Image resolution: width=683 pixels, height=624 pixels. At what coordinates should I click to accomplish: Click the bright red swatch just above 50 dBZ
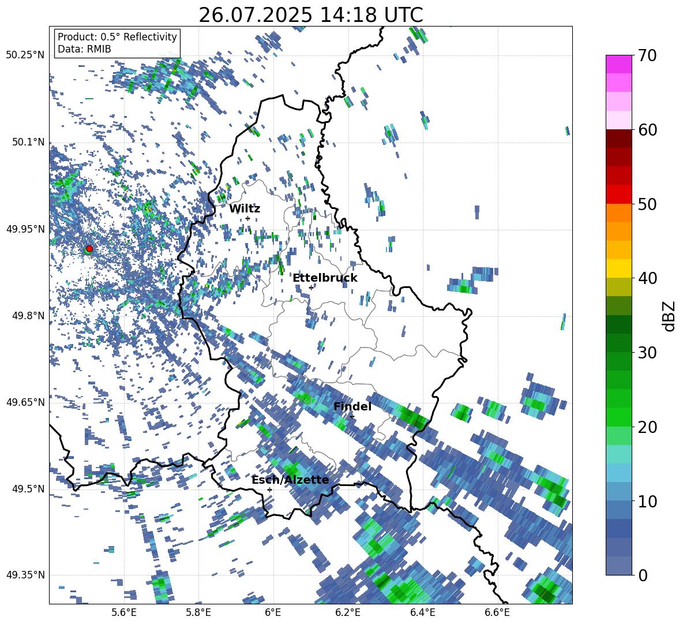tap(618, 195)
